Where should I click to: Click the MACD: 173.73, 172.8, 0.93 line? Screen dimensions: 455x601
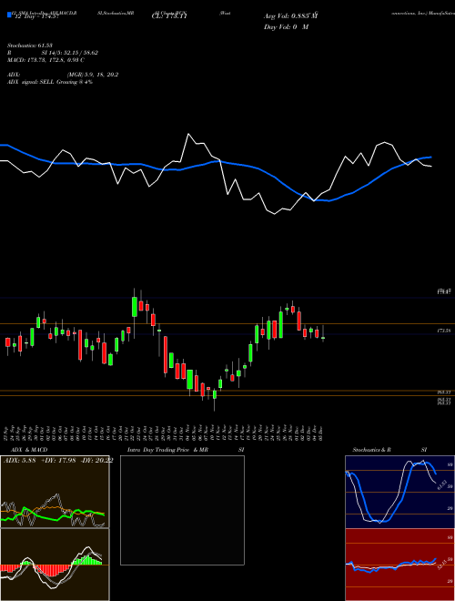[x=46, y=60]
